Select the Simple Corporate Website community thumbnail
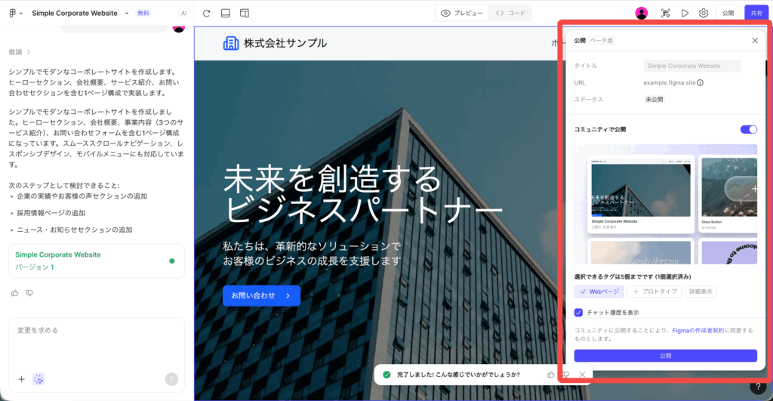This screenshot has width=773, height=401. (x=641, y=195)
